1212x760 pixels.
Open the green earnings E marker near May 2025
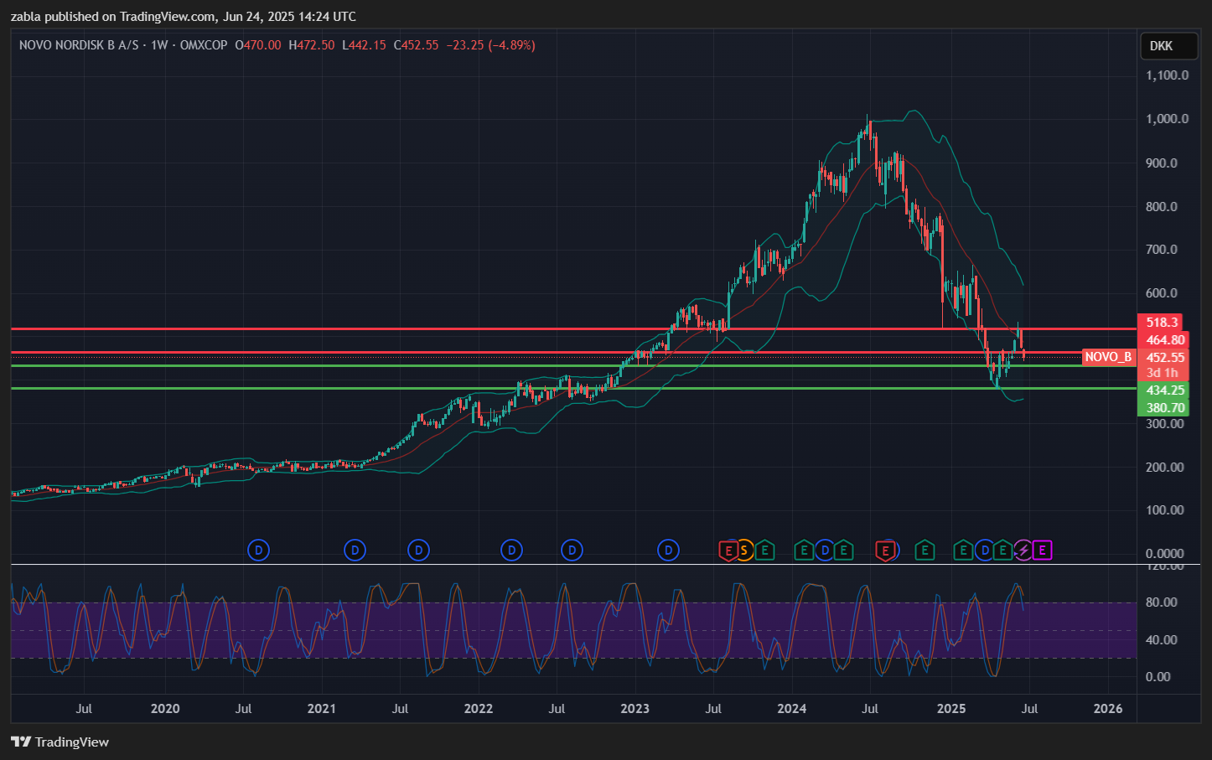[x=1003, y=551]
